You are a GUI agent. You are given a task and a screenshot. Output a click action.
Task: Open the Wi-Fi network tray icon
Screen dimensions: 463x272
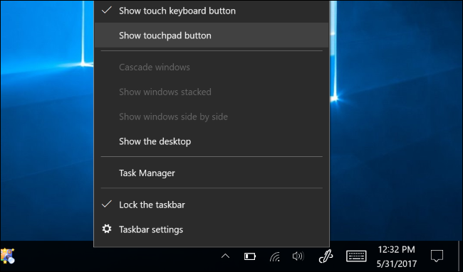coord(275,256)
